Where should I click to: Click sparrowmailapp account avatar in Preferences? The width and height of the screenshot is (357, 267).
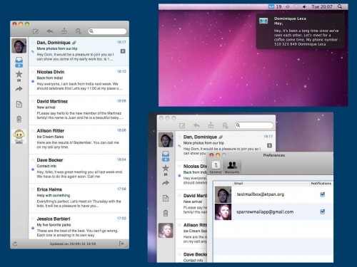coord(223,211)
